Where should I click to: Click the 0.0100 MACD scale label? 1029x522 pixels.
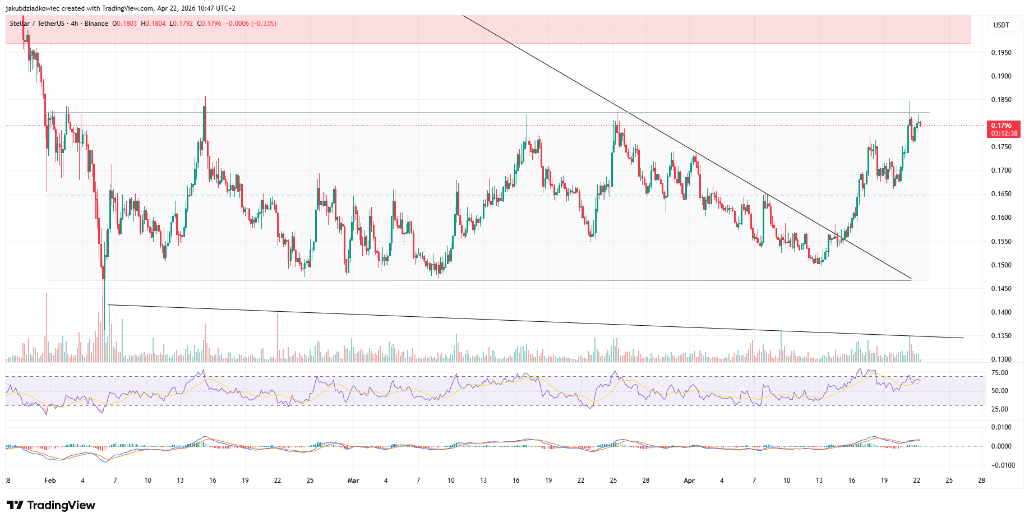(1002, 427)
